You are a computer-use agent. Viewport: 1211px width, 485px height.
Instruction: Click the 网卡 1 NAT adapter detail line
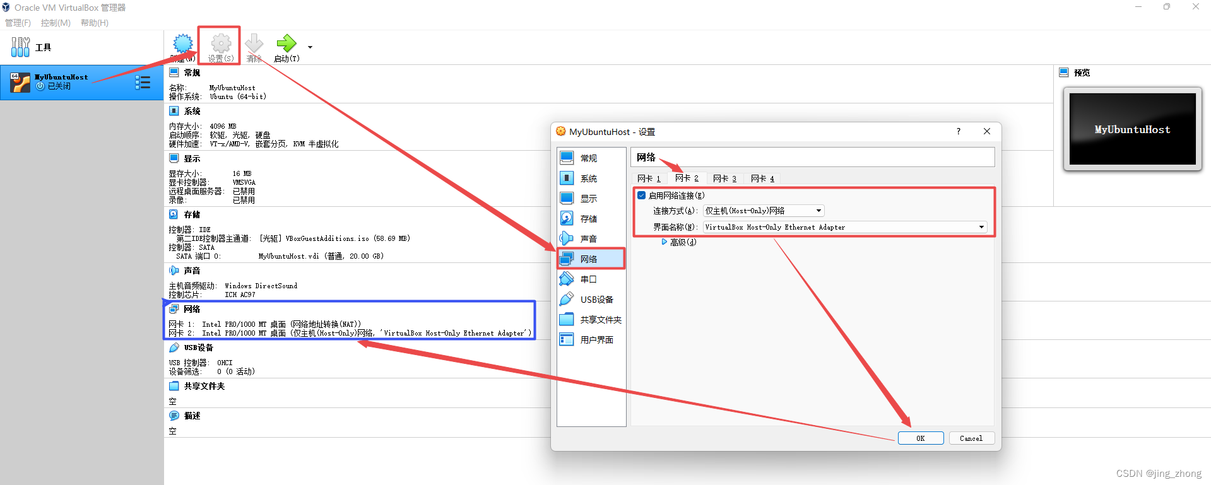265,324
